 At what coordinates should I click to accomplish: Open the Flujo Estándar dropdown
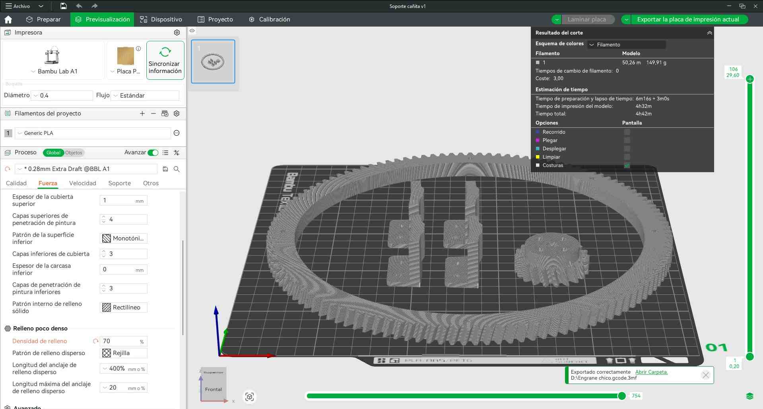pos(145,96)
